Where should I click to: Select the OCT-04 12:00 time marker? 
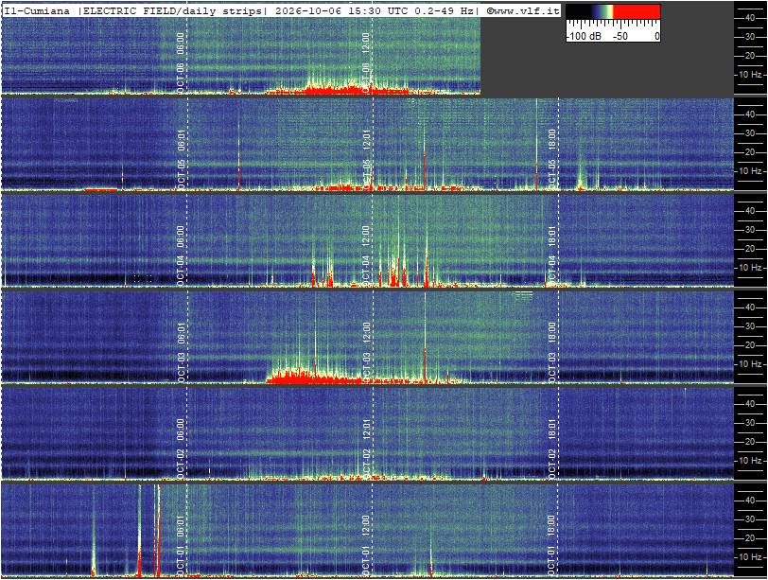click(365, 255)
